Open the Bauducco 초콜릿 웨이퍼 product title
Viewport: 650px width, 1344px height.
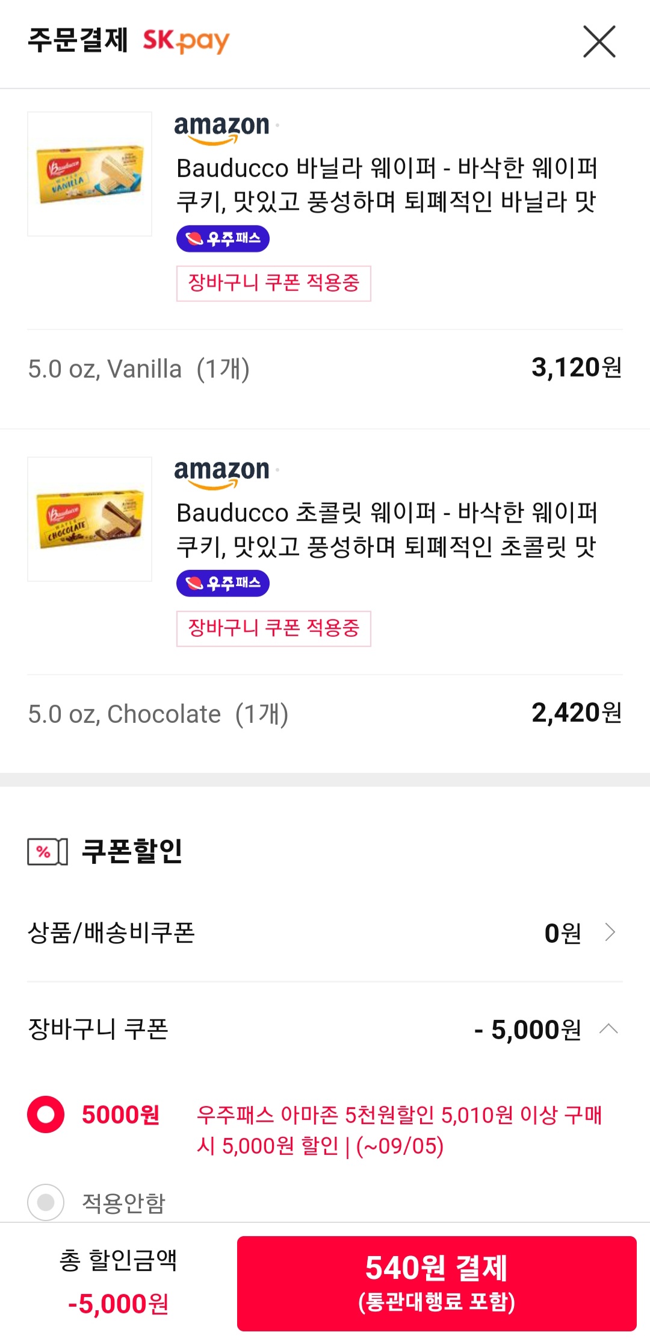(386, 530)
